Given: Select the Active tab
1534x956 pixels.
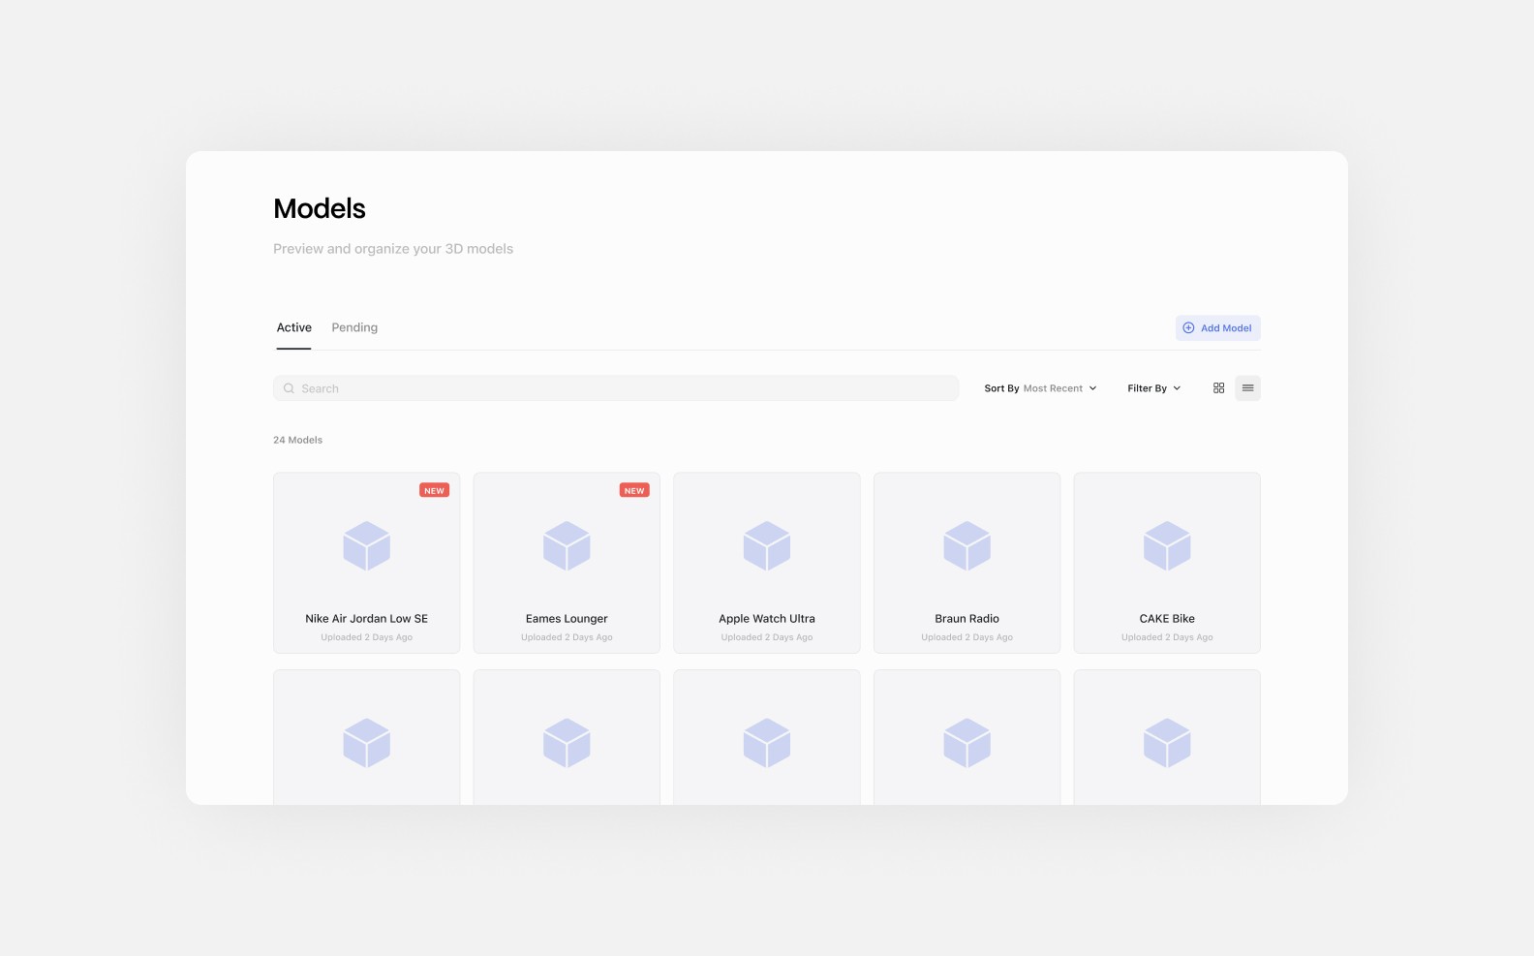Looking at the screenshot, I should pos(293,328).
